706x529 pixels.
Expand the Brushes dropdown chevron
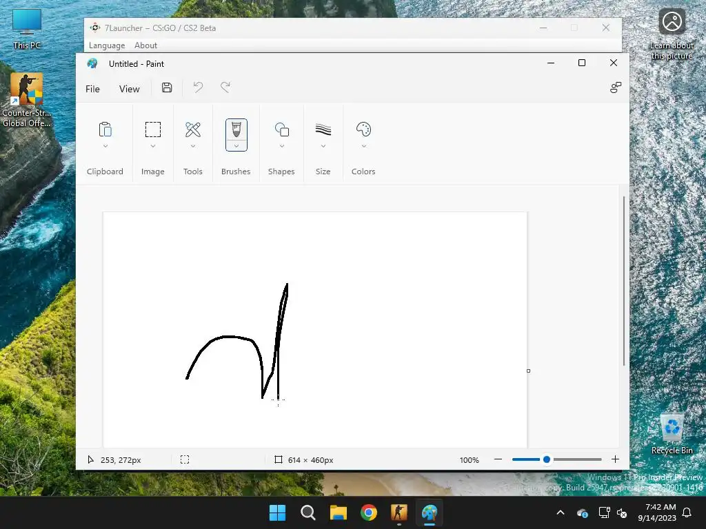coord(236,146)
